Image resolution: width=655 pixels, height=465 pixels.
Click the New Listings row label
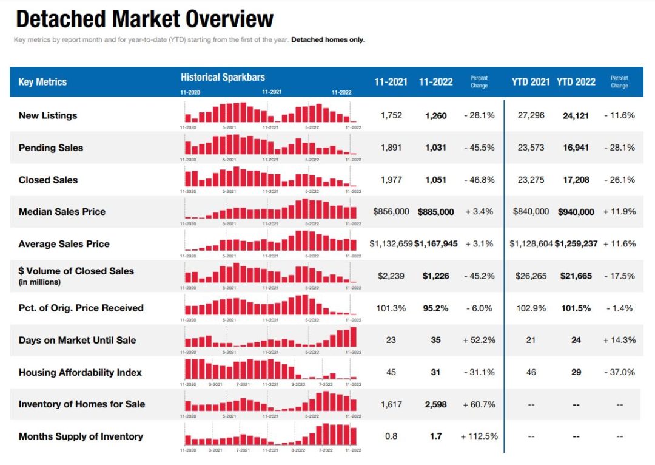point(48,115)
